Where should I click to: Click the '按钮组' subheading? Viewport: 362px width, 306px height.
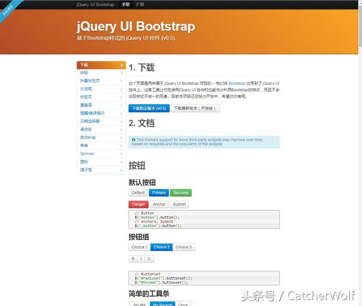(x=139, y=237)
